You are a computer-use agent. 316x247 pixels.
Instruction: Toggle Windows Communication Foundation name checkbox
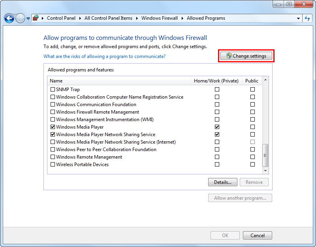[53, 105]
